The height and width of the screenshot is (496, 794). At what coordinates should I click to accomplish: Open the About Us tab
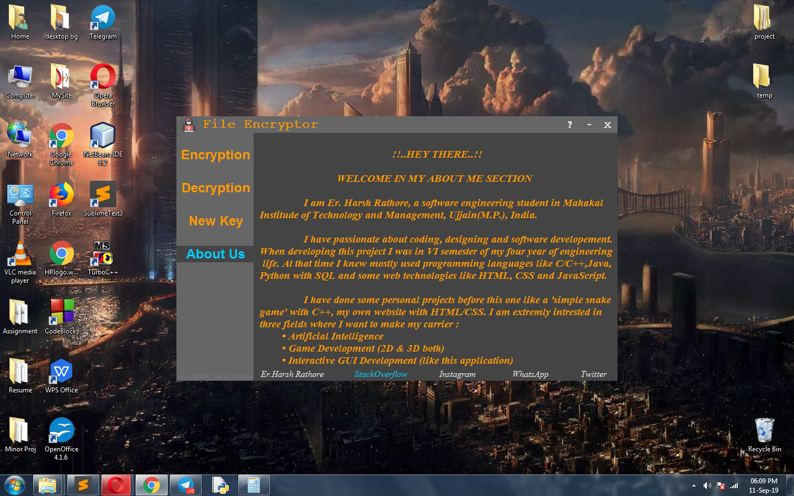pyautogui.click(x=215, y=254)
